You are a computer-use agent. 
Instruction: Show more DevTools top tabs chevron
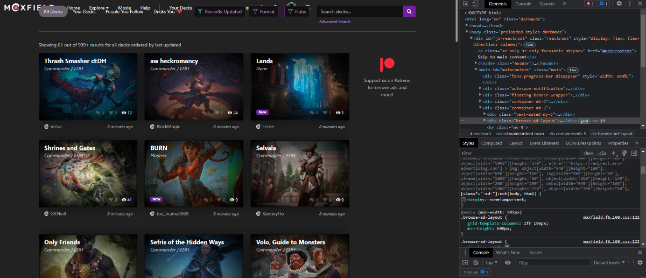click(x=564, y=3)
